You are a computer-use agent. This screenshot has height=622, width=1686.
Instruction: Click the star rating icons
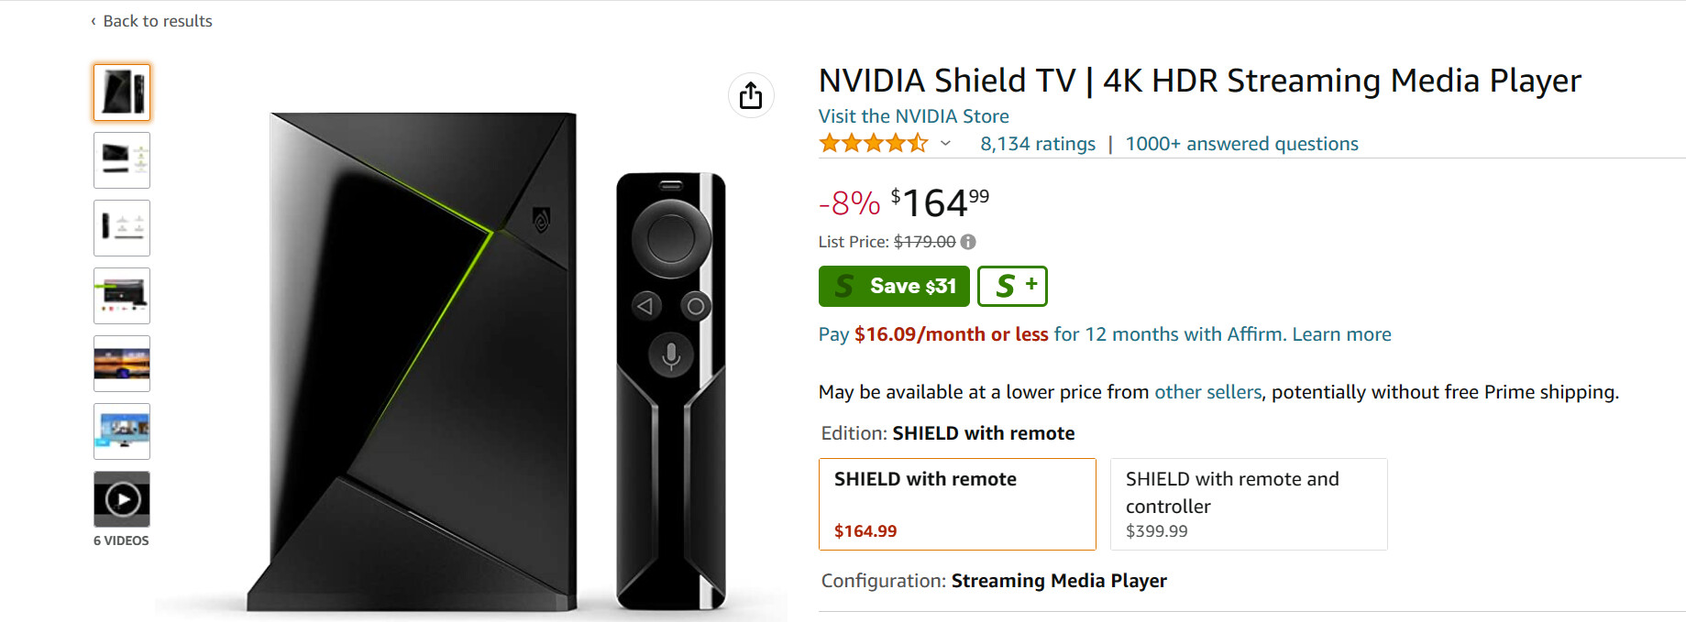tap(873, 144)
